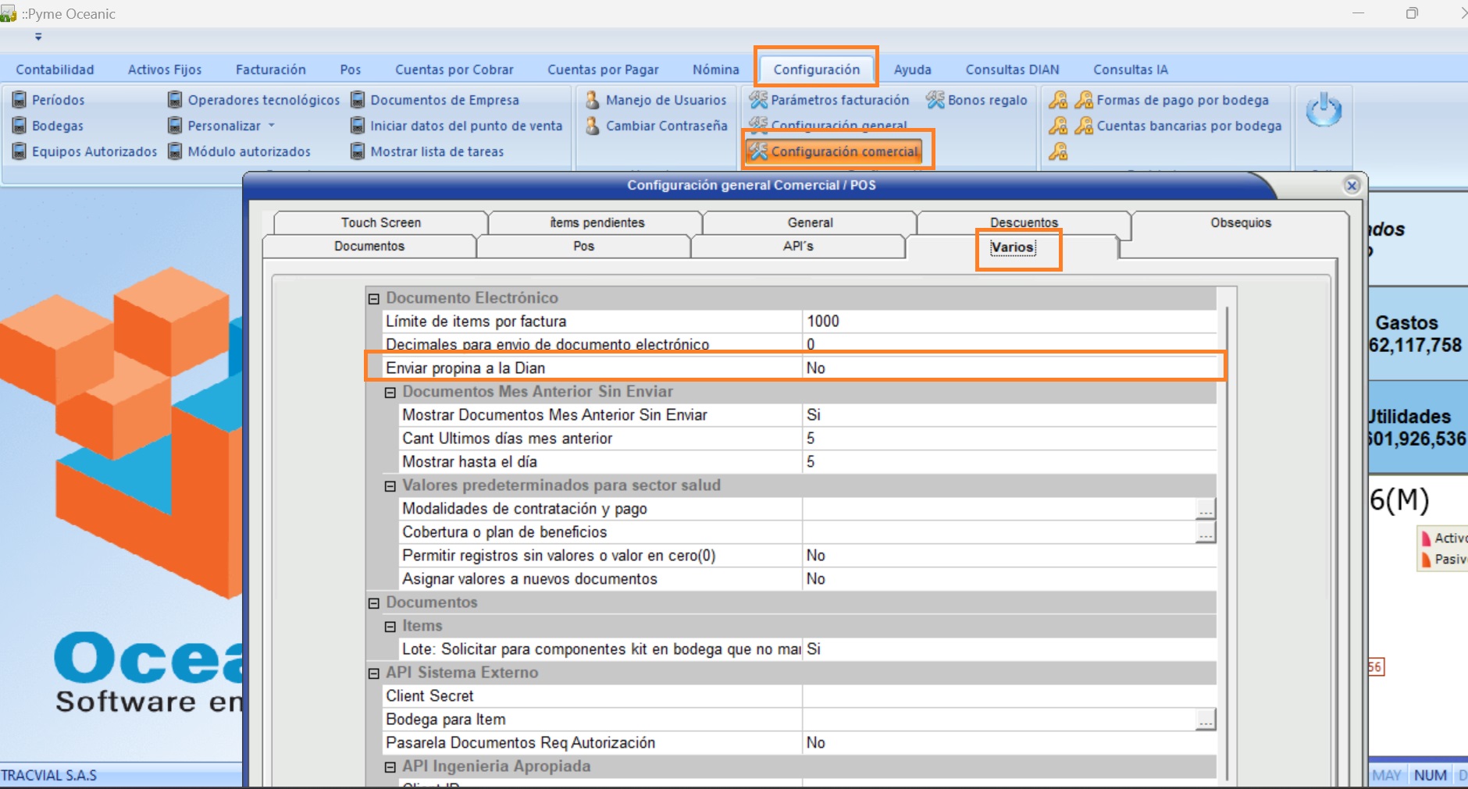Collapse the Documento Electrónico section

(374, 299)
